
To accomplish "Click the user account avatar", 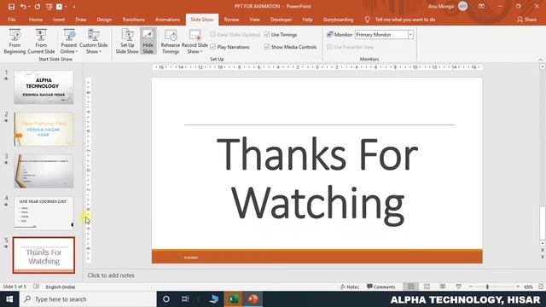I will coord(462,6).
